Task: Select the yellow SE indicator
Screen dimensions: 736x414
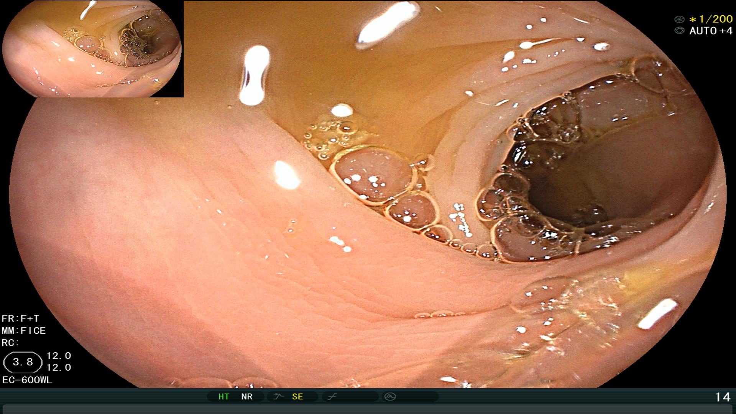Action: pyautogui.click(x=297, y=396)
